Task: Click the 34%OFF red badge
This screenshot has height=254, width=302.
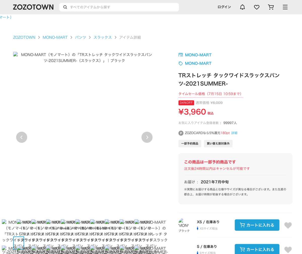Action: (x=186, y=103)
